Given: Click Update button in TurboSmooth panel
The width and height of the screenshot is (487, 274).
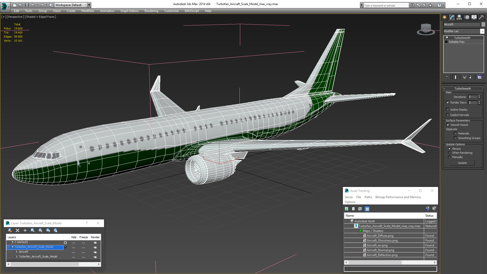Looking at the screenshot, I should (x=462, y=163).
